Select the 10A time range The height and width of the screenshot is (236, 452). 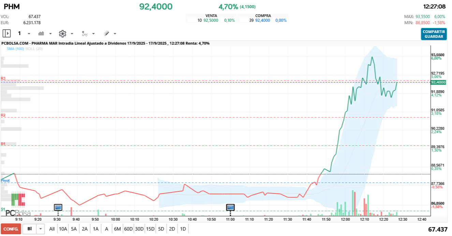[63, 229]
